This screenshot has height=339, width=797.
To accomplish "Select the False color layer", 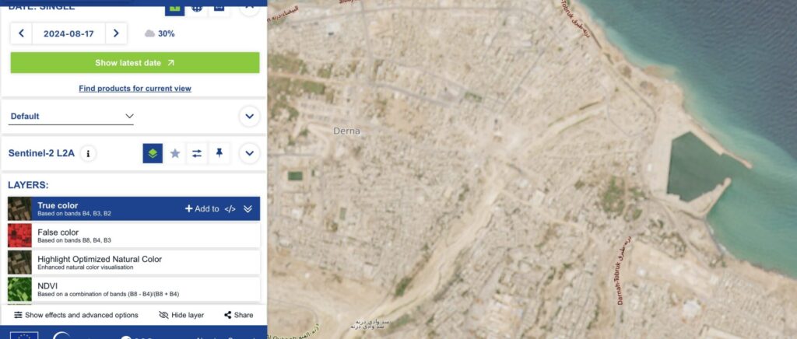I will [x=134, y=236].
